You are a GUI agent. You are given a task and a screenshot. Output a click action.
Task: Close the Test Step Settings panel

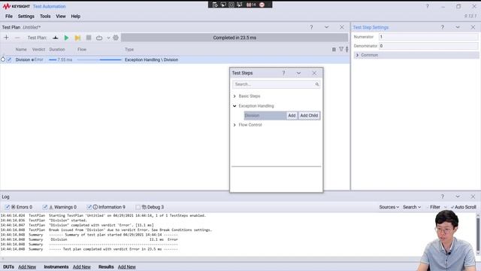pyautogui.click(x=473, y=27)
